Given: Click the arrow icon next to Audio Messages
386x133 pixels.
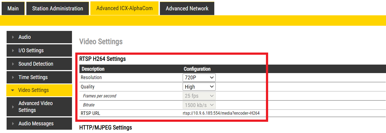Looking at the screenshot, I should [x=13, y=124].
